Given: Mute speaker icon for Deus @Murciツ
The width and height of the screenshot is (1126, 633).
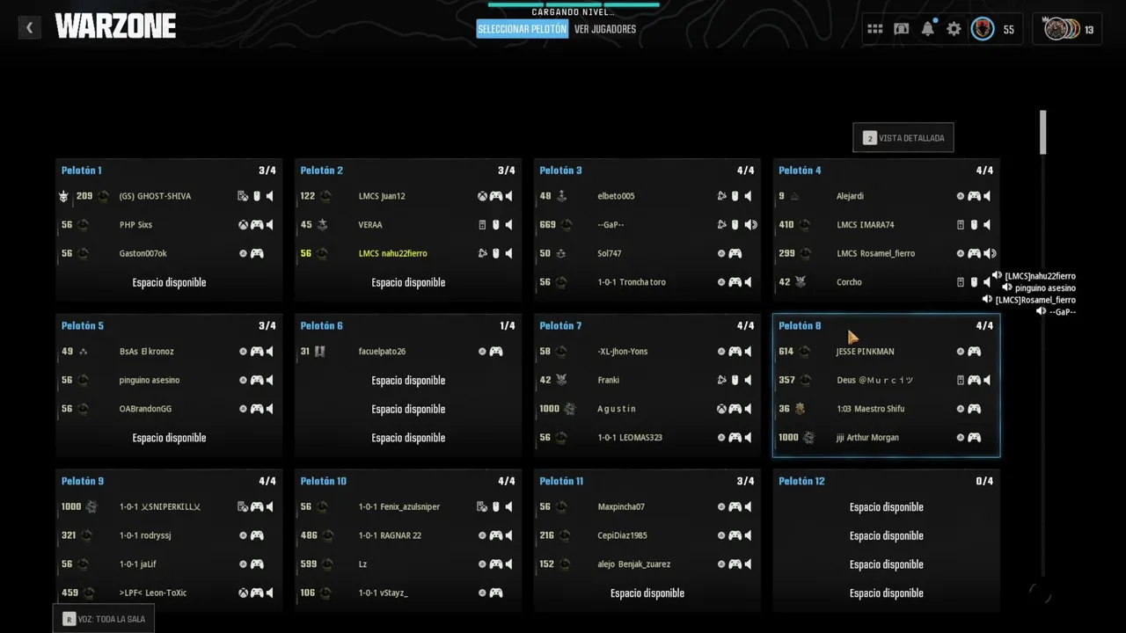Looking at the screenshot, I should (x=987, y=381).
